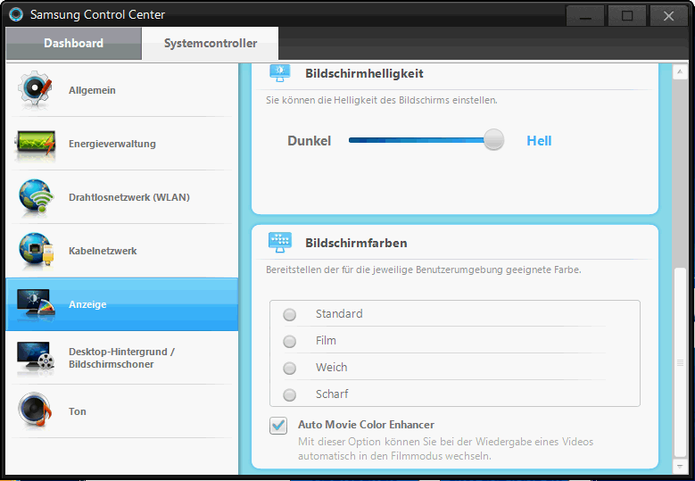
Task: Click the Bildschirmfarben monitor icon
Action: 280,243
